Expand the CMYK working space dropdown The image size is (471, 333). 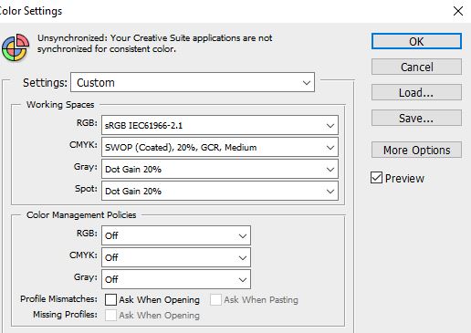[x=220, y=147]
